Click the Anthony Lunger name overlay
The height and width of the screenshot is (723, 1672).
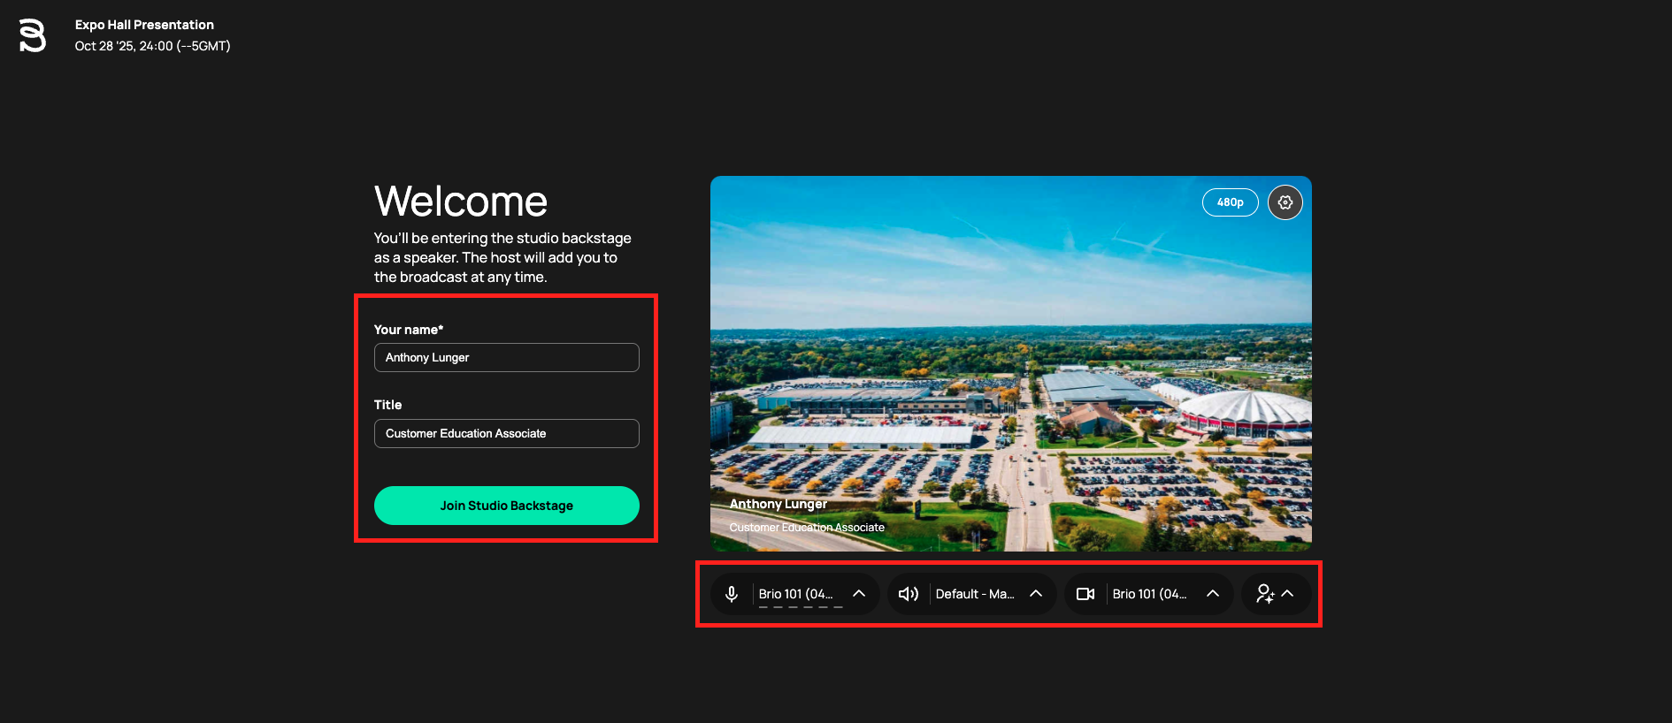click(778, 504)
